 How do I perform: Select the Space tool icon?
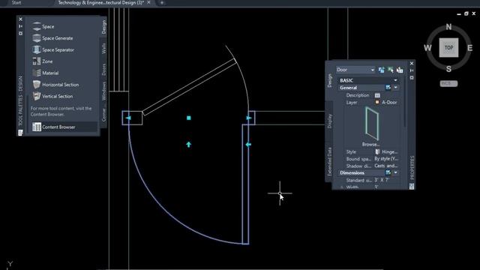point(37,26)
